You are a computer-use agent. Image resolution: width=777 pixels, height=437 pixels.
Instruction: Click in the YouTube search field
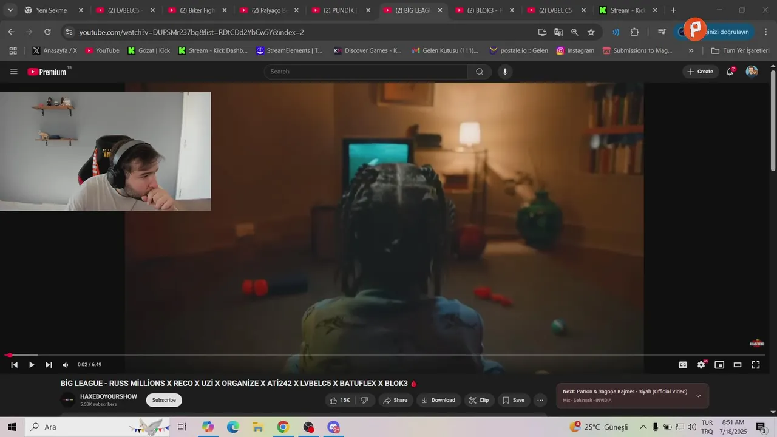click(365, 72)
